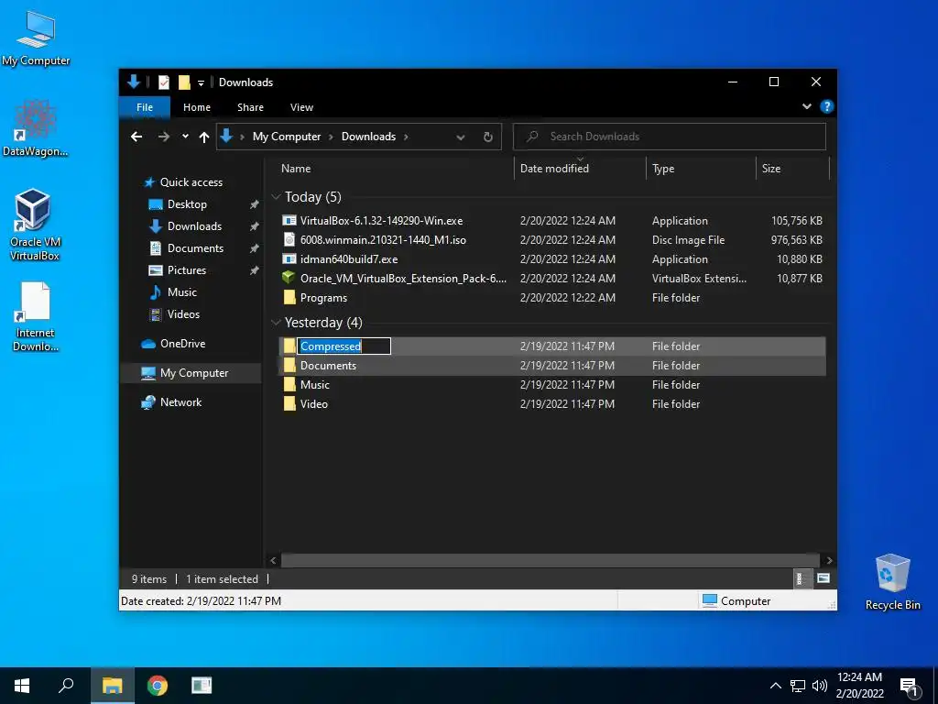Expand the chevron after My Computer in breadcrumb
The height and width of the screenshot is (704, 938).
(x=331, y=137)
